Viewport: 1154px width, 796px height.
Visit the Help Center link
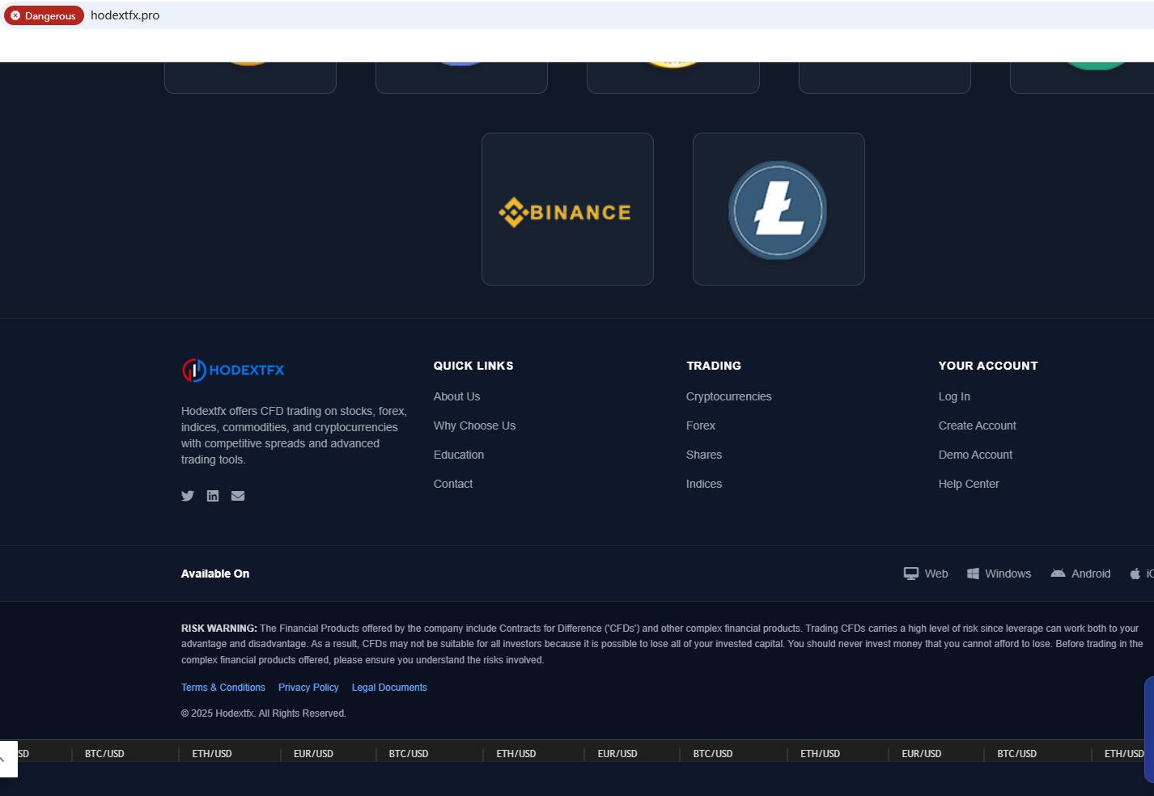click(x=969, y=484)
